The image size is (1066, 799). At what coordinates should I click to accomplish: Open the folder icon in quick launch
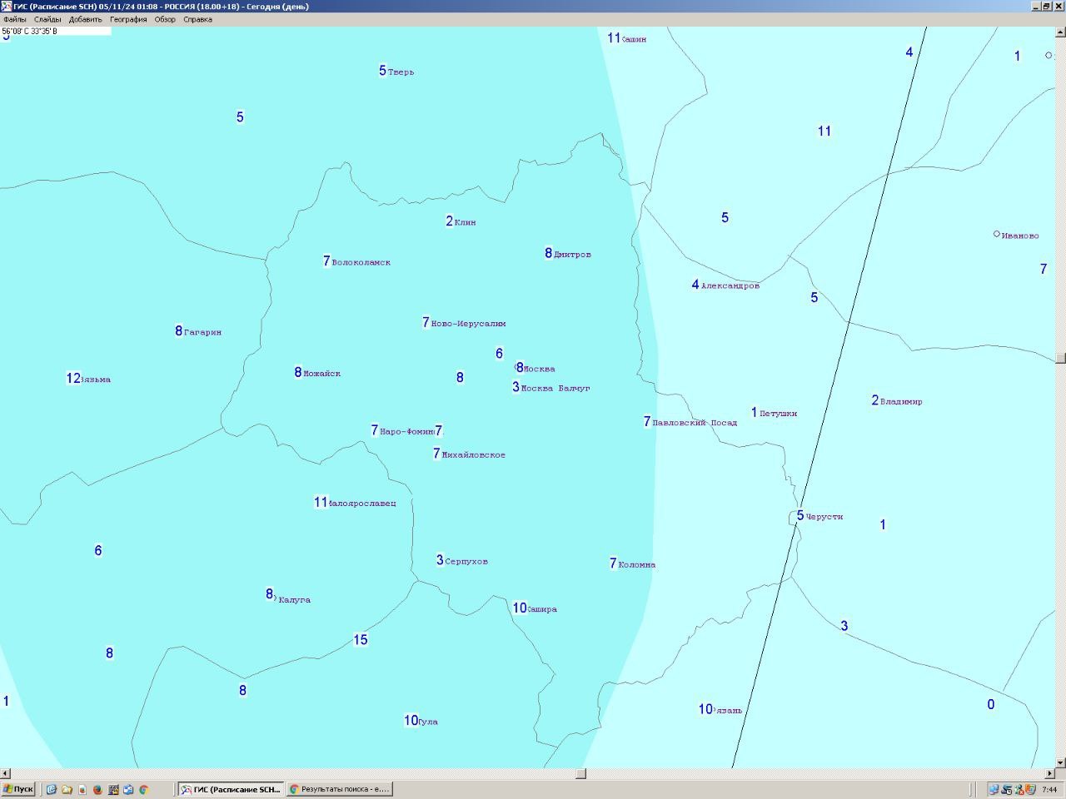pyautogui.click(x=67, y=790)
